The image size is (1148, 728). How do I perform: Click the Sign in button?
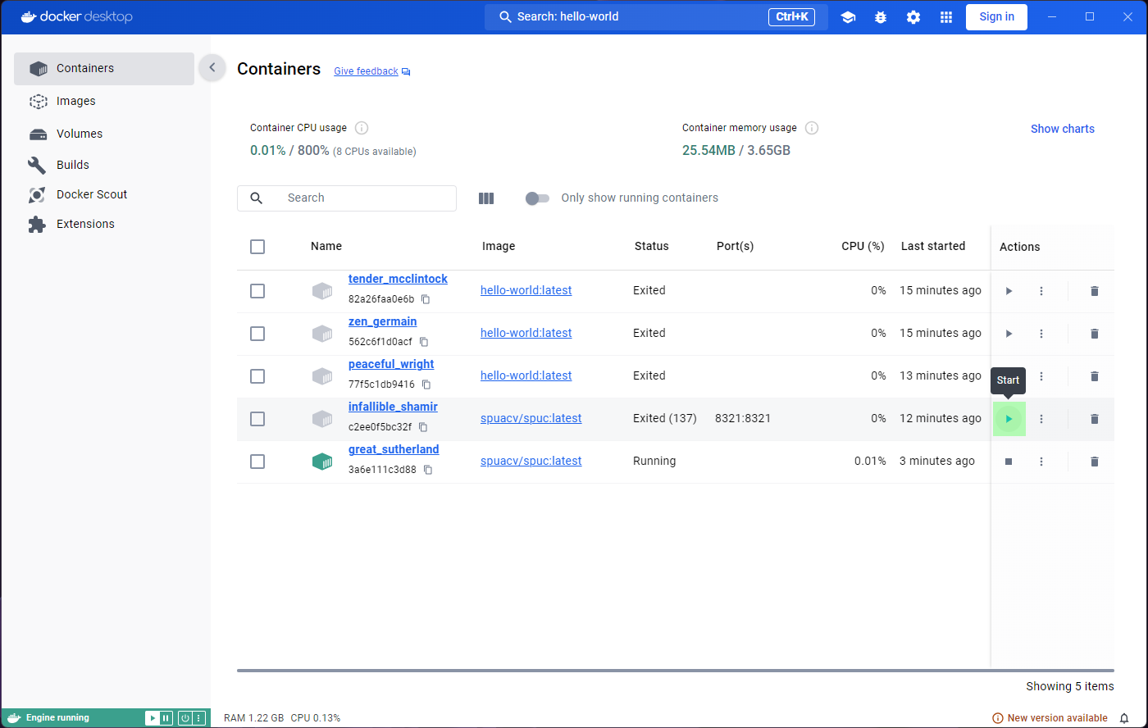point(996,16)
